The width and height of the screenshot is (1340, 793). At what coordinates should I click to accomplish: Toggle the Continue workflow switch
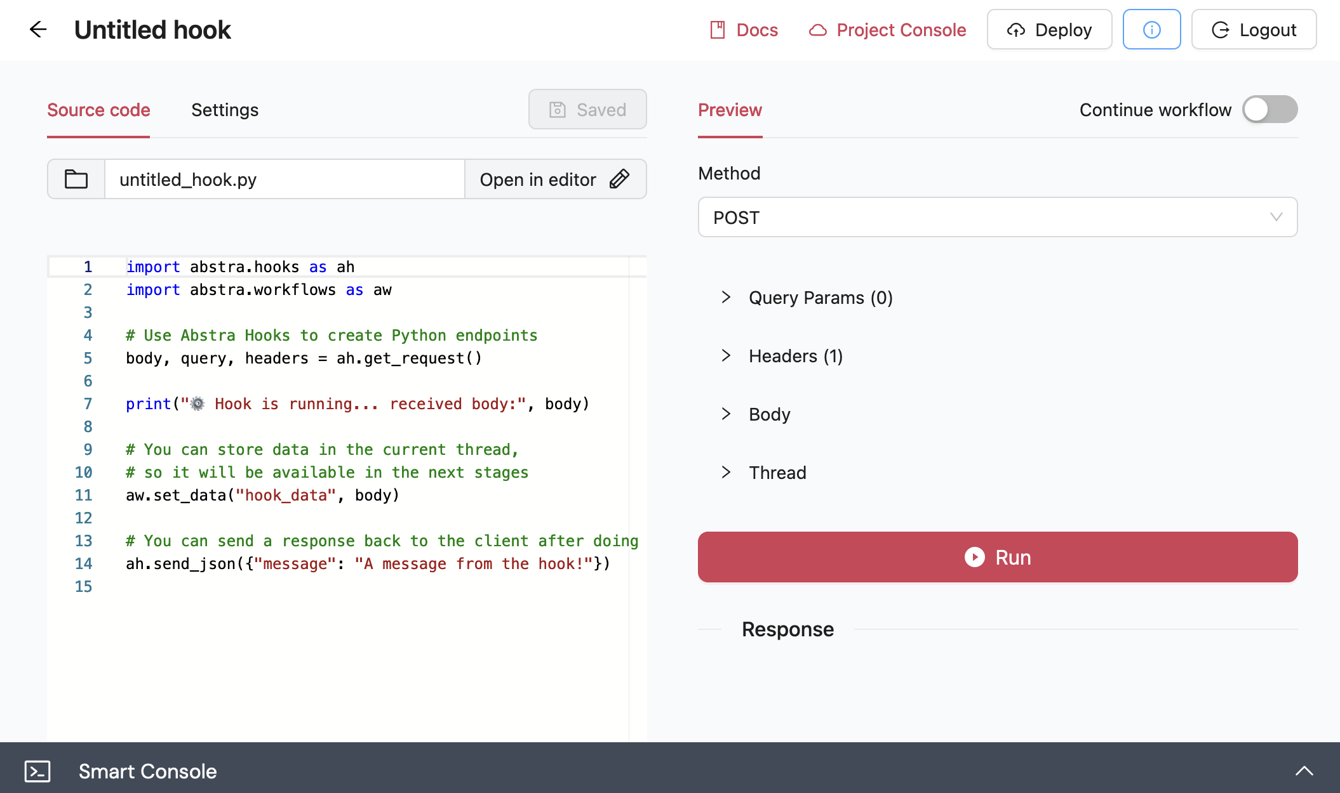click(1270, 109)
